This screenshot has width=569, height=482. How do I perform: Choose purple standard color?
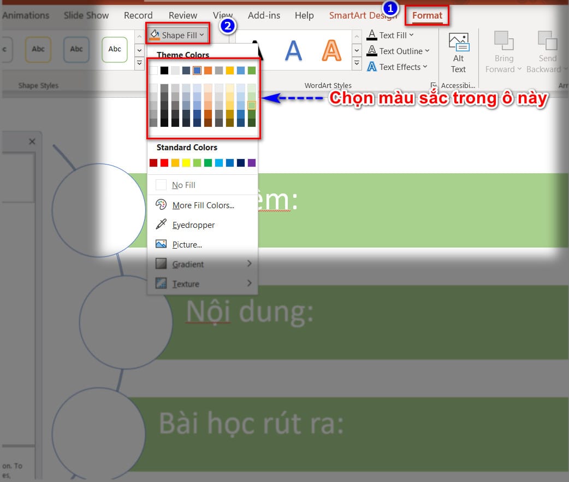[252, 163]
